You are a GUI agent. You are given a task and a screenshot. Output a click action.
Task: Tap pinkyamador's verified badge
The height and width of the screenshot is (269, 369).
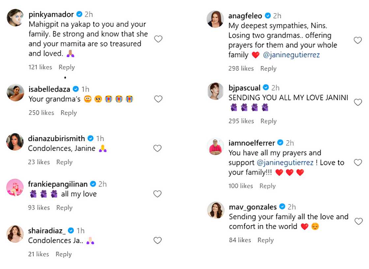[79, 14]
